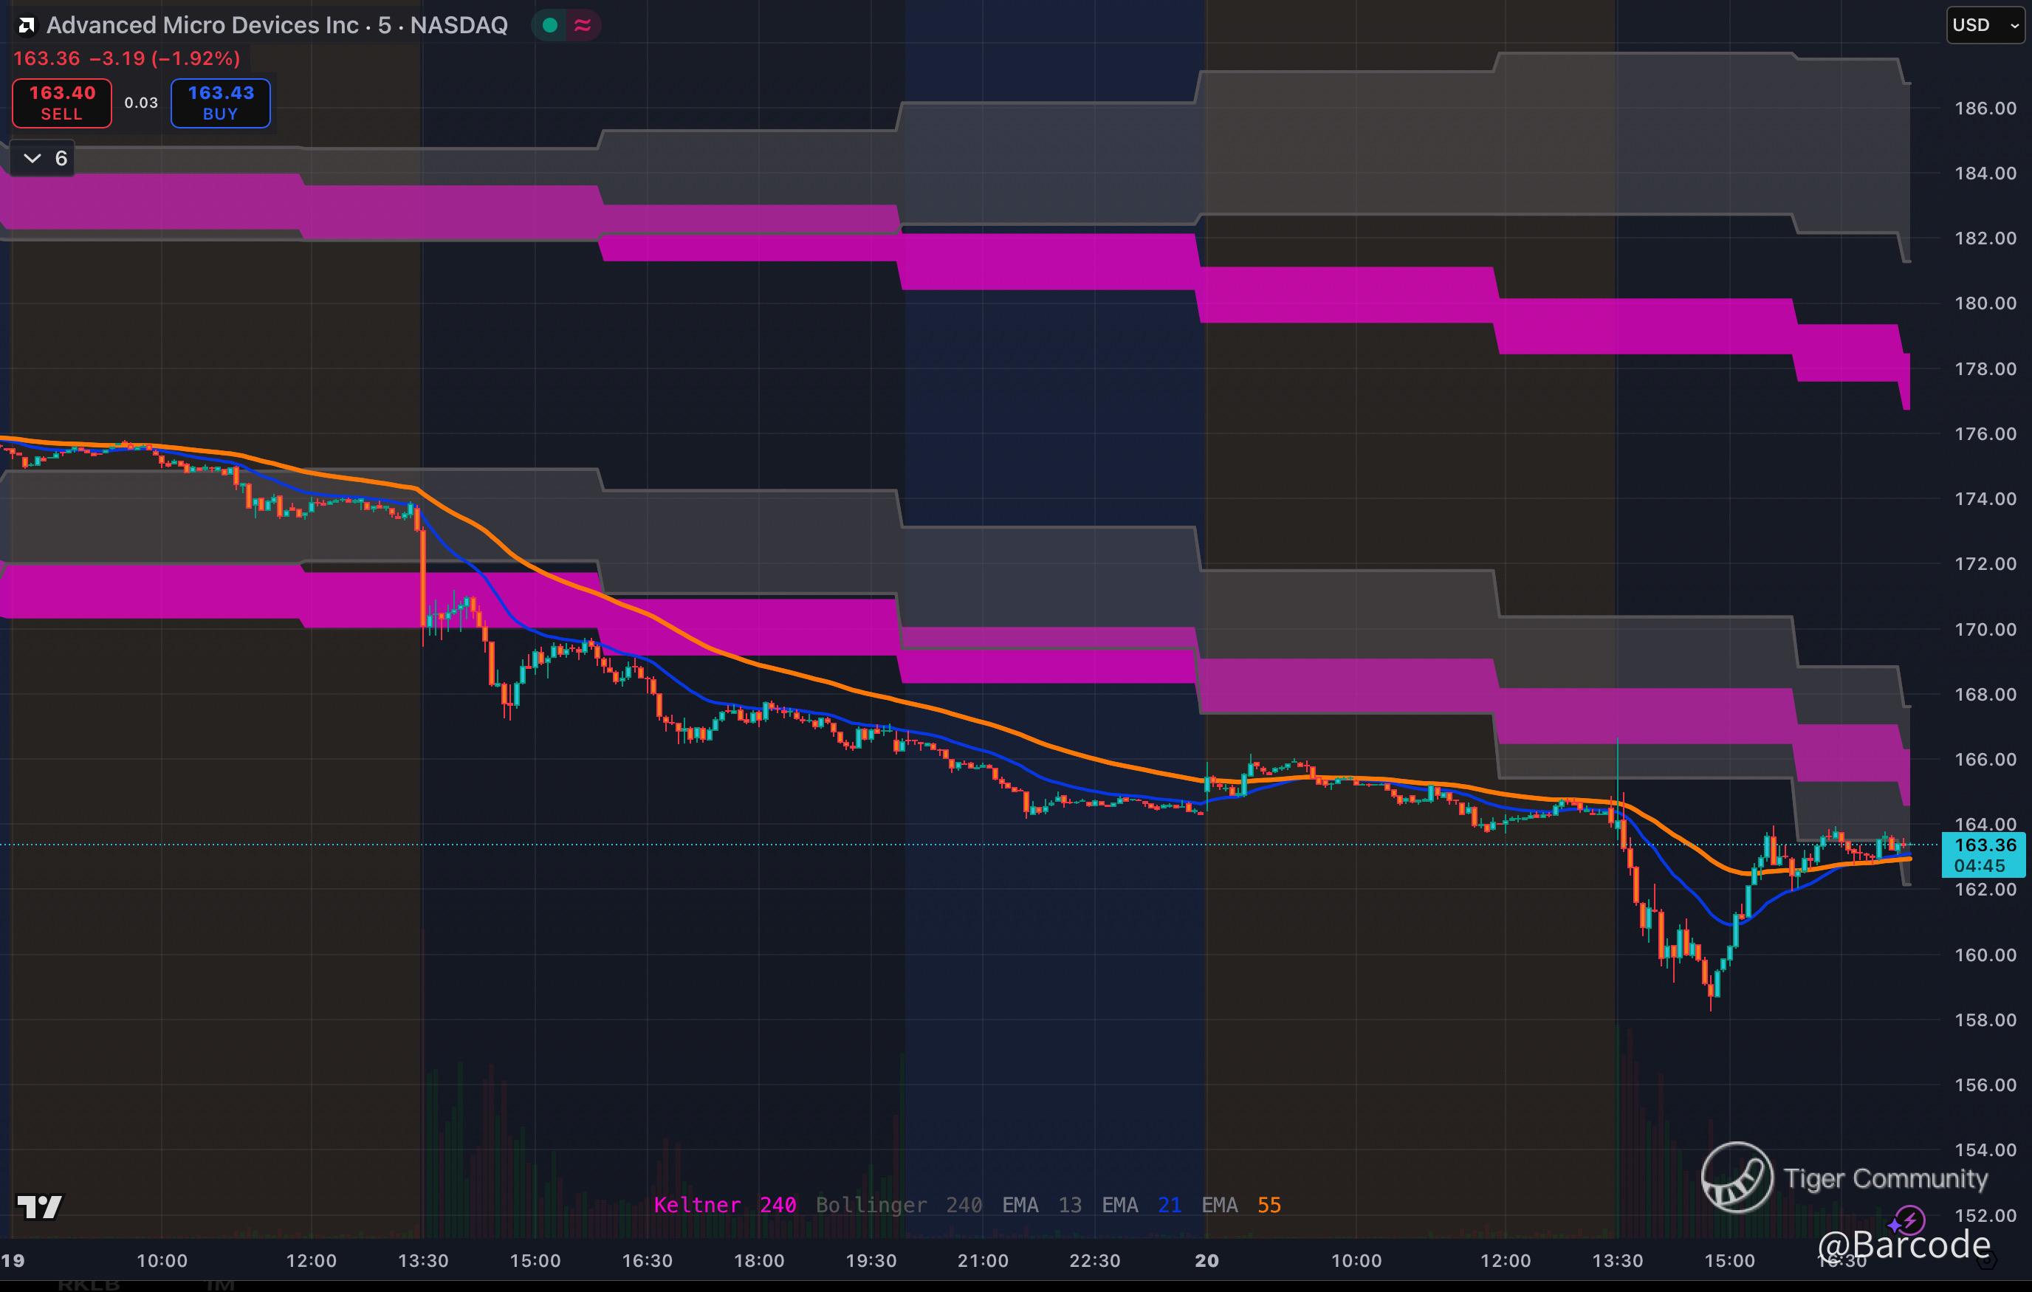2032x1292 pixels.
Task: Click the green market-open status dot
Action: [x=550, y=25]
